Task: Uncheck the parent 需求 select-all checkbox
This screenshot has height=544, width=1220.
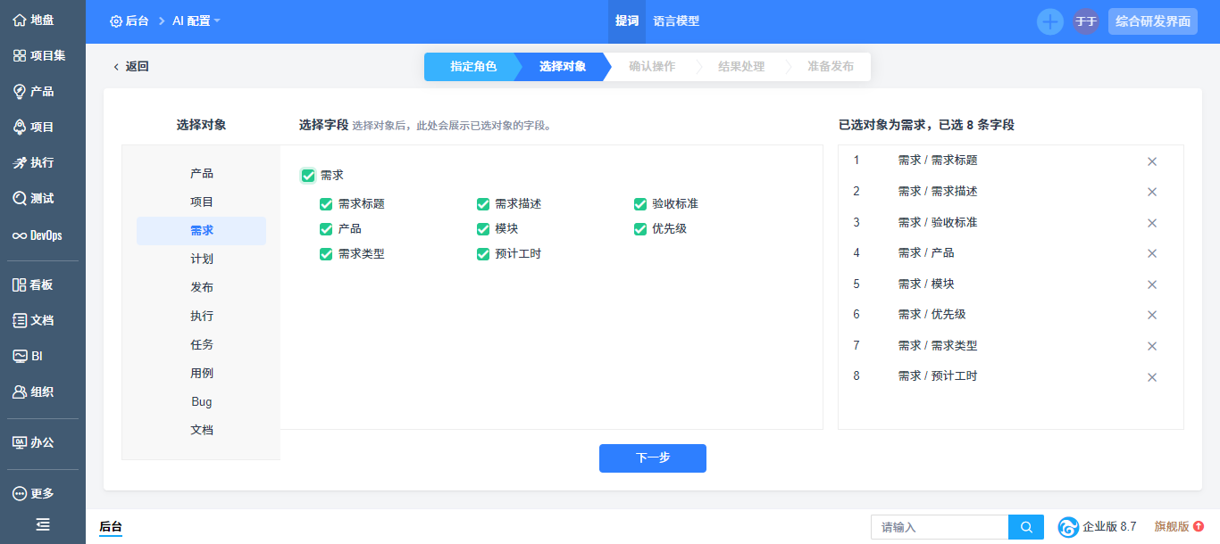Action: (308, 176)
